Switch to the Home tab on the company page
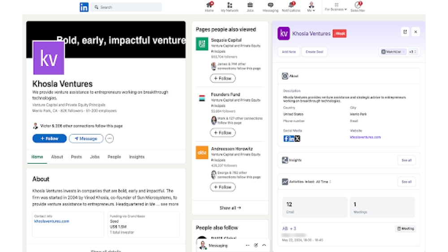 (37, 157)
